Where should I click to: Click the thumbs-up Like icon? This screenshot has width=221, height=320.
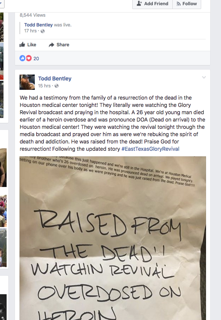click(x=22, y=45)
